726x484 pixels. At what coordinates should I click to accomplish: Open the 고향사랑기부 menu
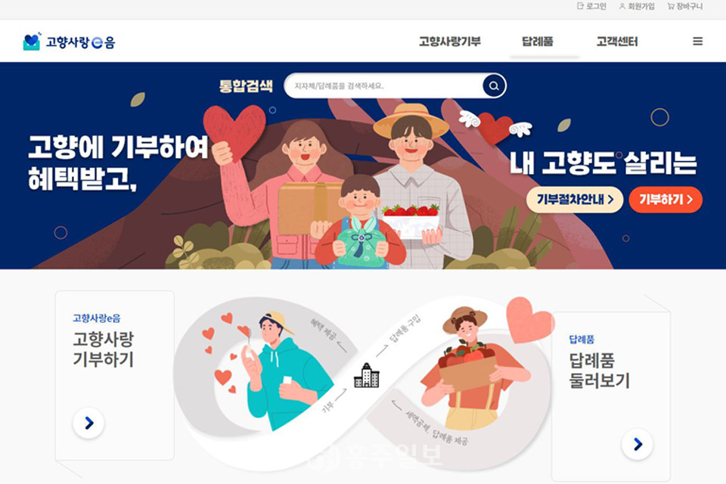449,42
